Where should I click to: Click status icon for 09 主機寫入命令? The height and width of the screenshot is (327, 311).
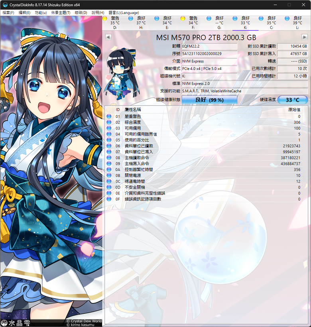[109, 164]
